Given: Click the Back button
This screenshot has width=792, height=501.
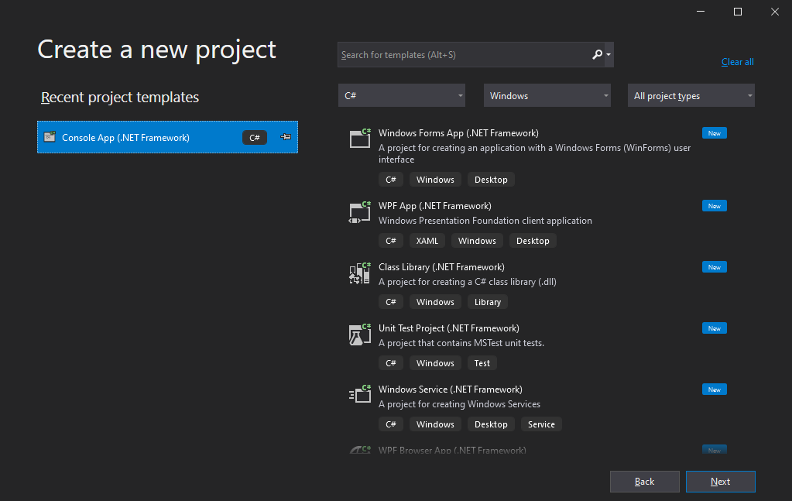Looking at the screenshot, I should coord(644,482).
